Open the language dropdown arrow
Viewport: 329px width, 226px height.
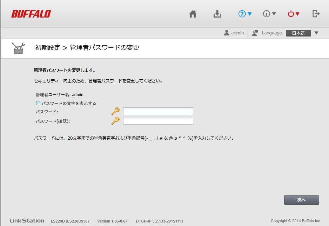click(317, 33)
